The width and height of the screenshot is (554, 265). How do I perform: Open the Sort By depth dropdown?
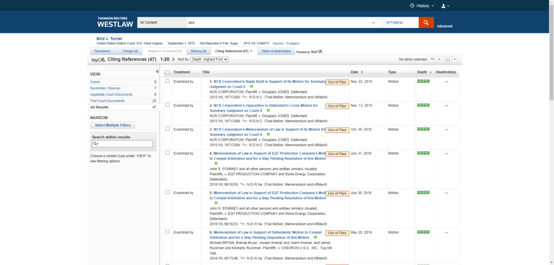(209, 59)
